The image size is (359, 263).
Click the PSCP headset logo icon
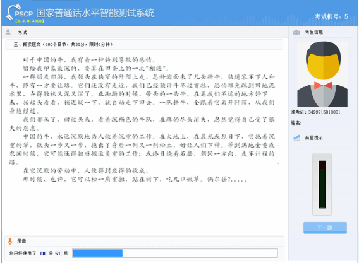tap(13, 12)
